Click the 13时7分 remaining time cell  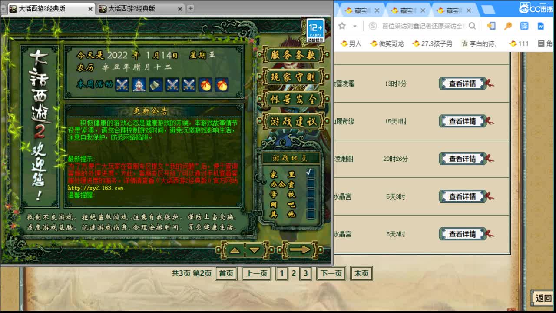396,83
